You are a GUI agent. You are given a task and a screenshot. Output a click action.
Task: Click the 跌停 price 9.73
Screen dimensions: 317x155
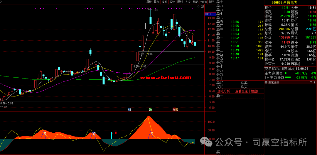pyautogui.click(x=313, y=42)
